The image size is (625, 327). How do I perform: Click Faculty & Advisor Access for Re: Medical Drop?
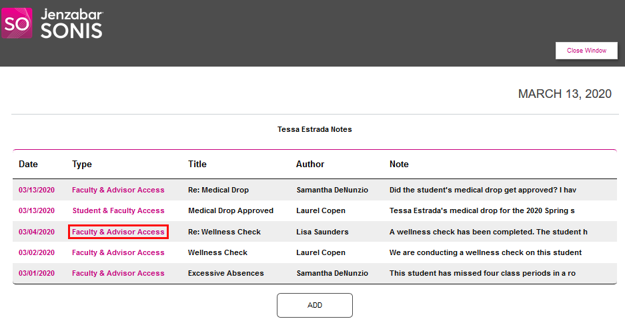point(118,190)
